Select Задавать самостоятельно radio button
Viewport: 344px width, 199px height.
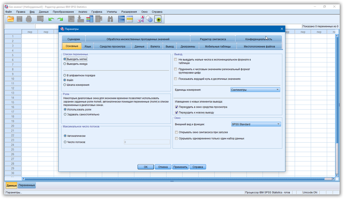click(x=65, y=114)
